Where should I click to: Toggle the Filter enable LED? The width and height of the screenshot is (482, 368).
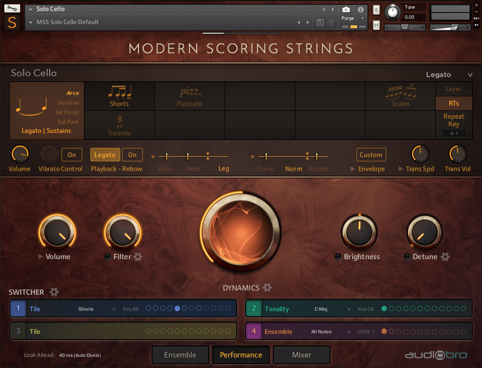point(108,257)
